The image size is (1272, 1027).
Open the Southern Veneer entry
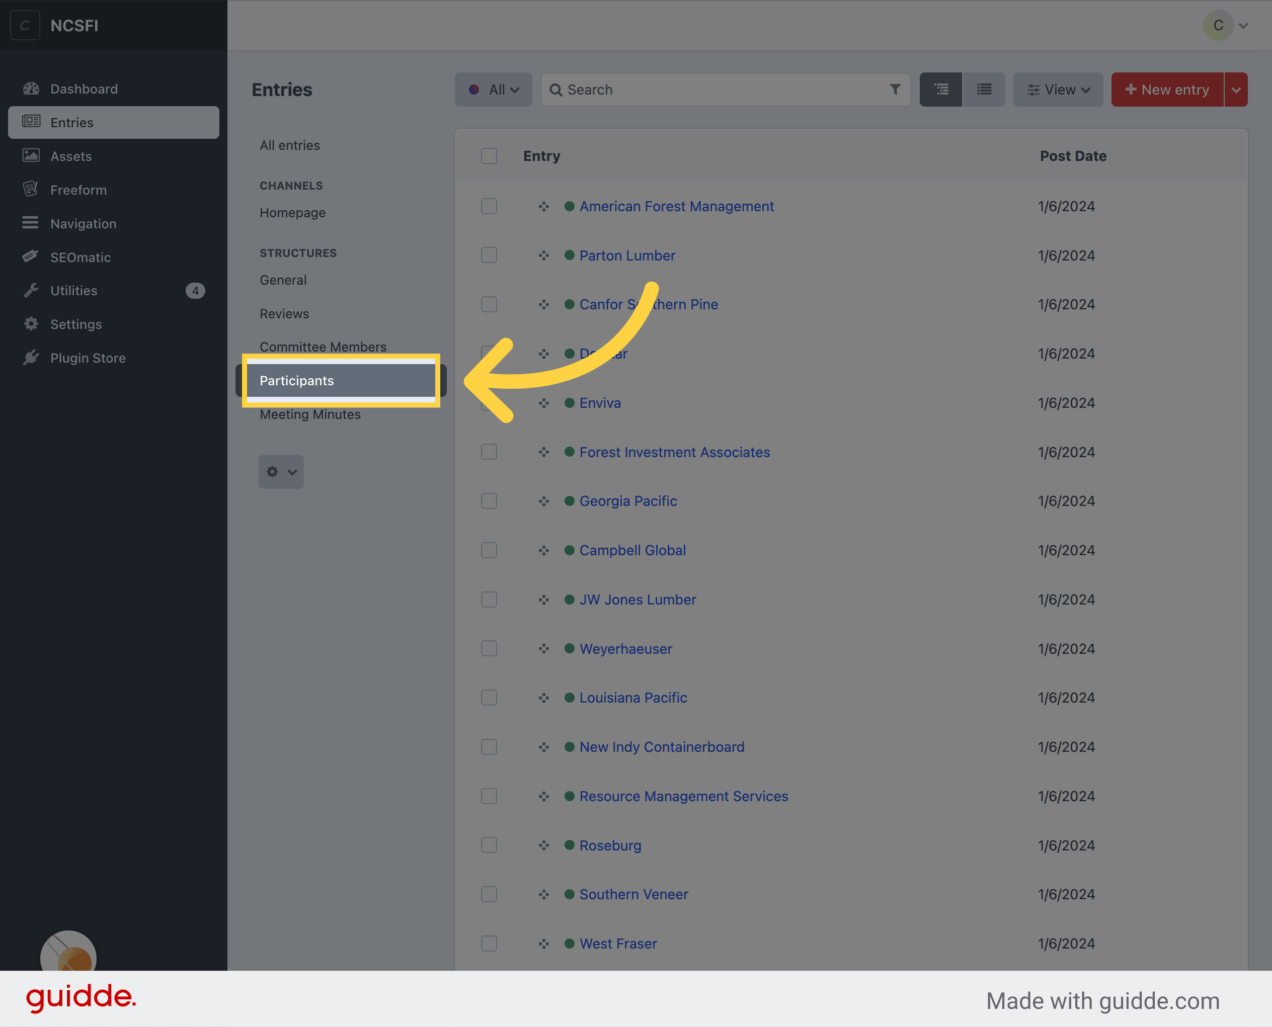pos(634,895)
